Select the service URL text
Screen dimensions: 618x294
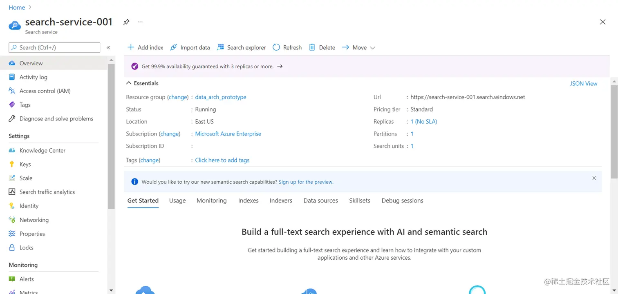pos(468,97)
